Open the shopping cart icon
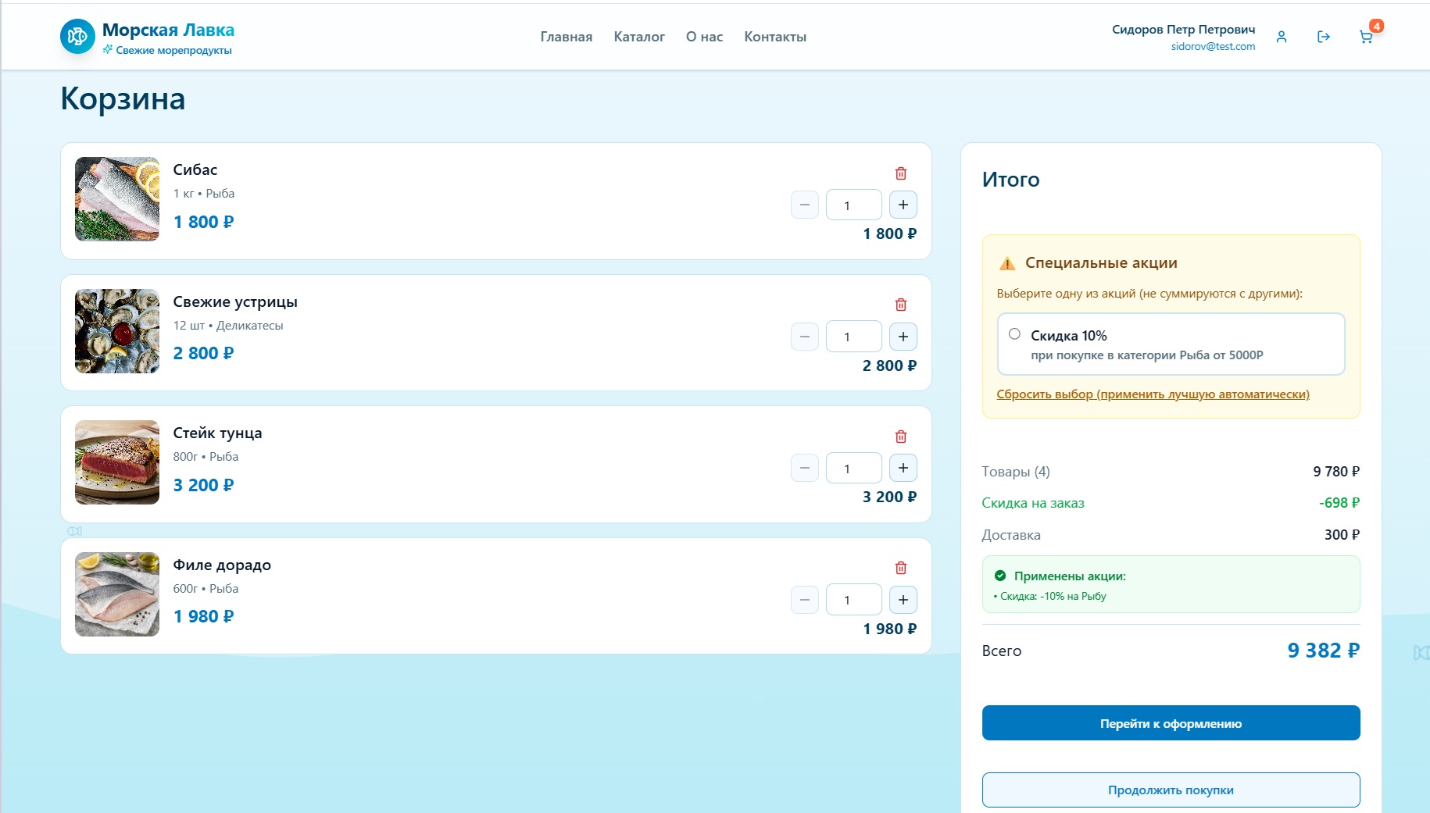 [1366, 37]
